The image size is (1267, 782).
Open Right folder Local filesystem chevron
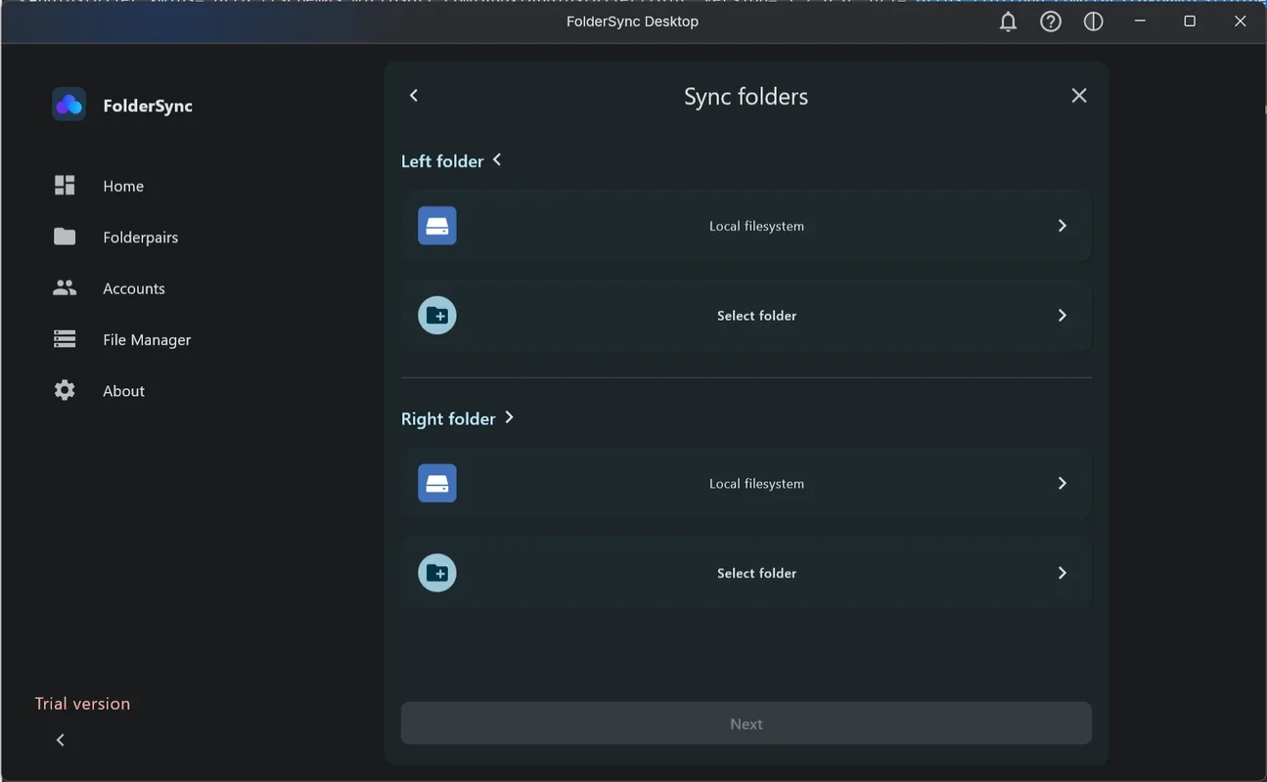[x=1063, y=484]
